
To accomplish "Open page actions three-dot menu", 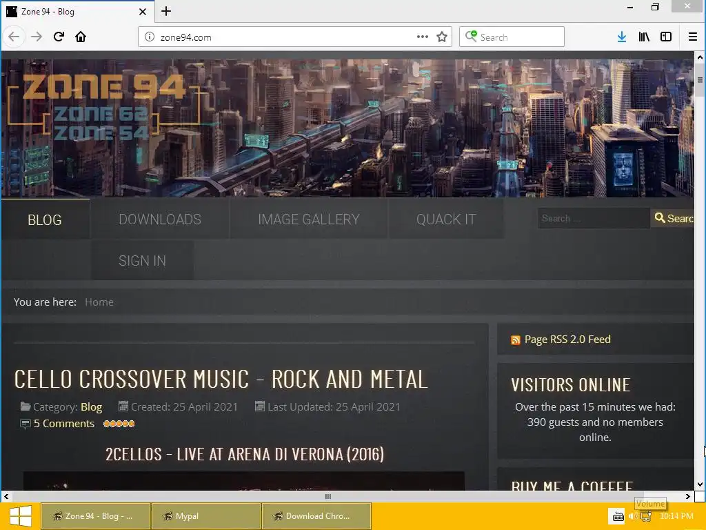I will point(423,37).
